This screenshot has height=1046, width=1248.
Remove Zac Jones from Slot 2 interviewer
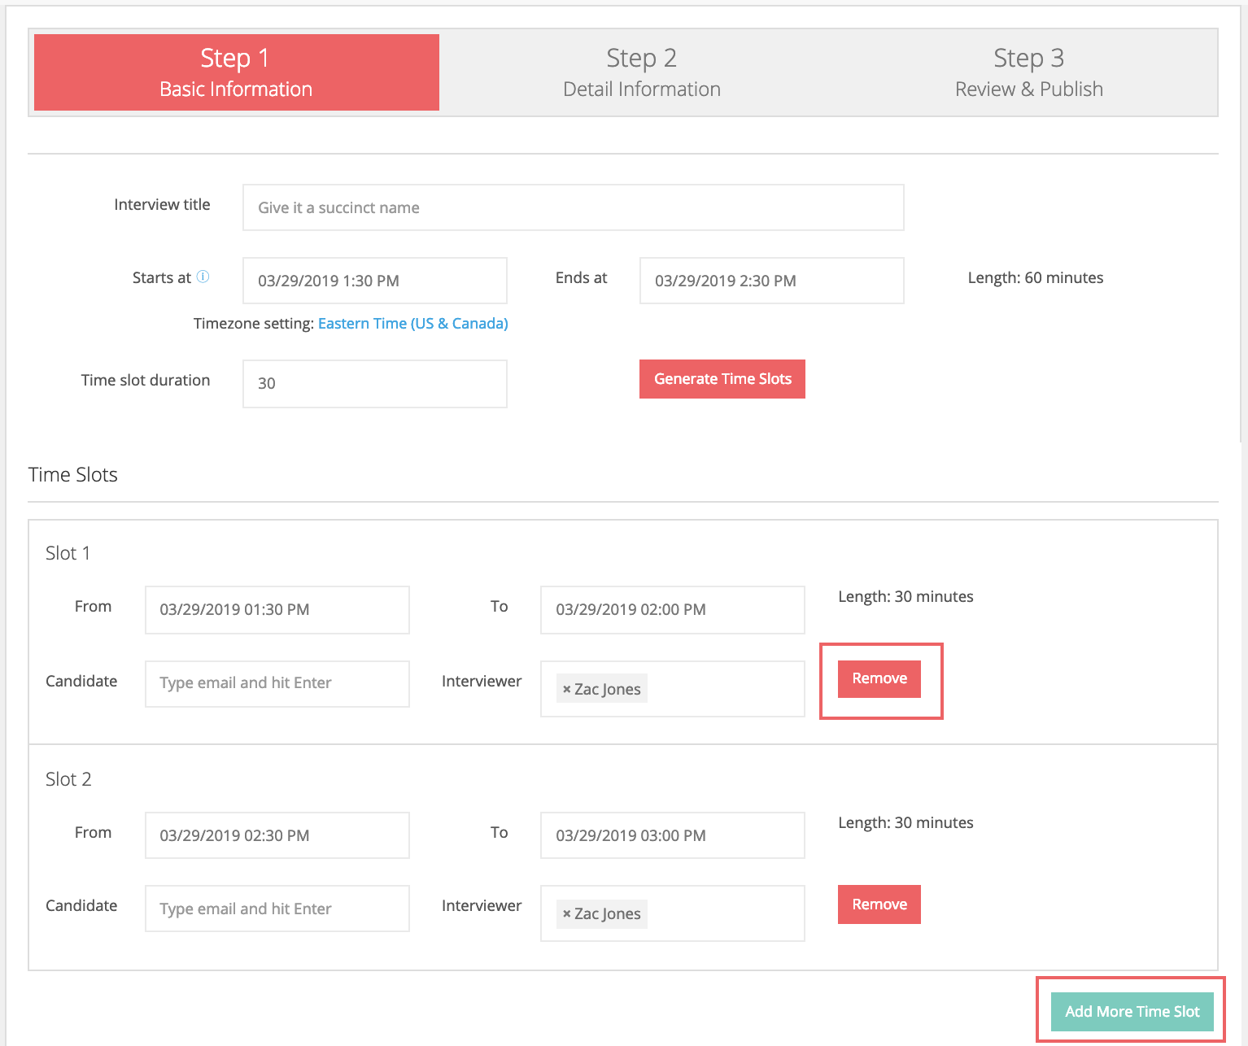point(567,914)
